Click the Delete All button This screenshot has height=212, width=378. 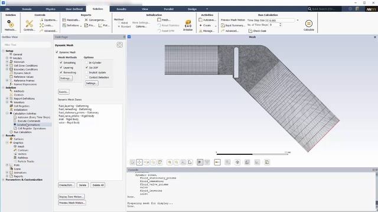point(98,185)
